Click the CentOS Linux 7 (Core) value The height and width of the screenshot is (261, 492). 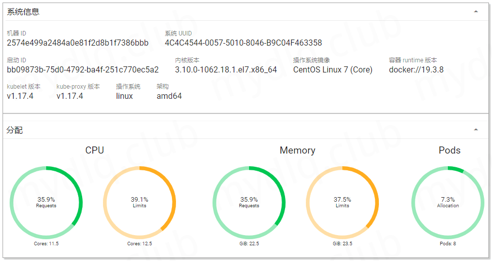coord(333,69)
